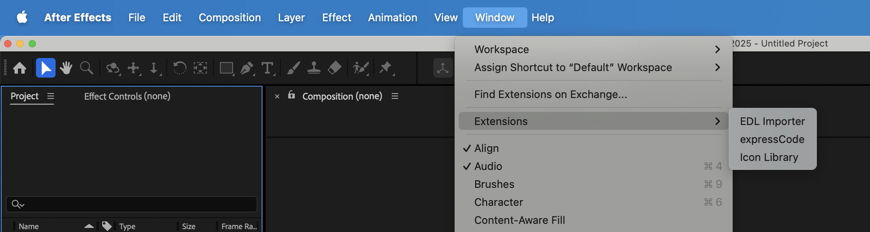Select the Horizontal Type tool
This screenshot has width=870, height=232.
tap(267, 68)
